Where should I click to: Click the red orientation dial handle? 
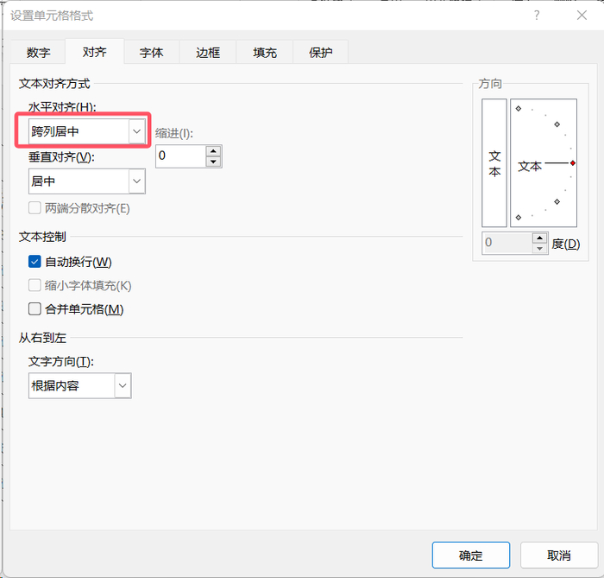pyautogui.click(x=573, y=162)
